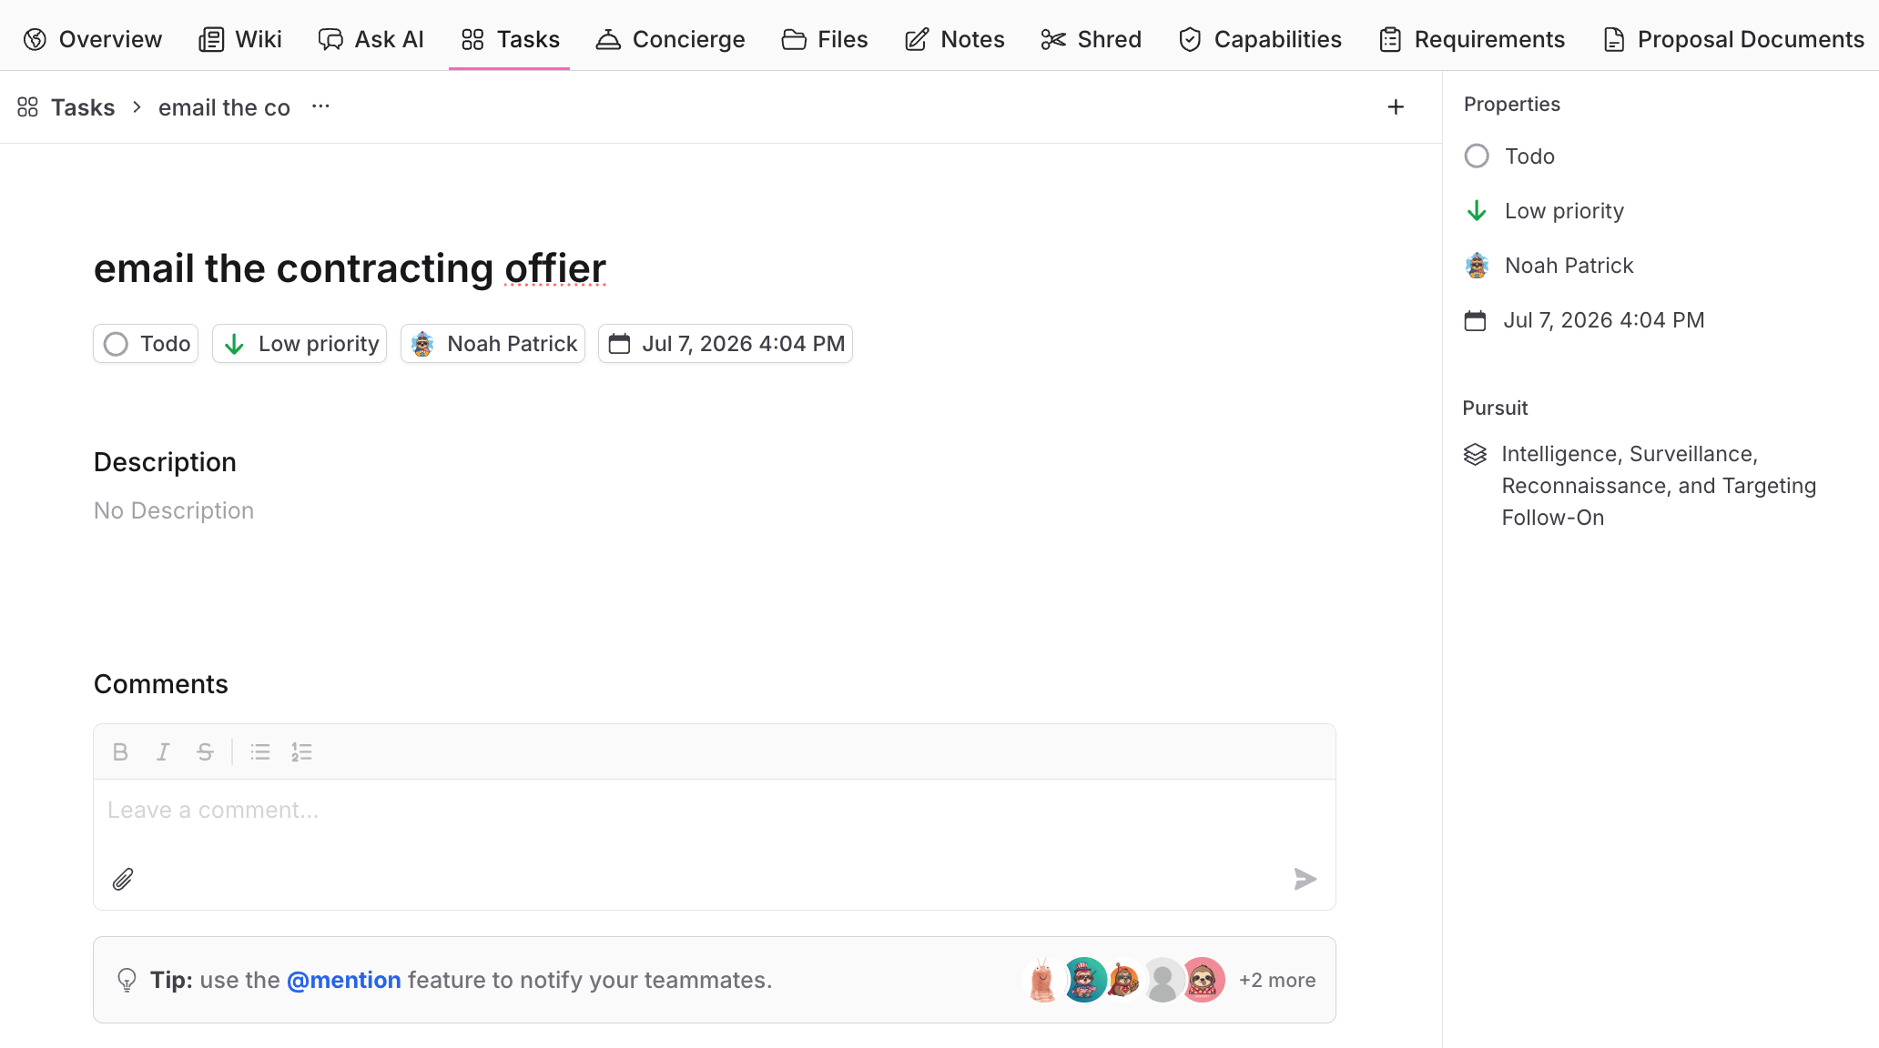Select the Tasks tab
1879x1048 pixels.
510,39
